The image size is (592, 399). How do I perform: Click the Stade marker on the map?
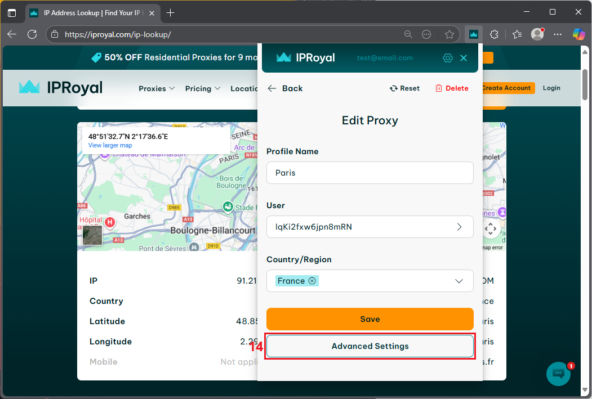tap(228, 207)
